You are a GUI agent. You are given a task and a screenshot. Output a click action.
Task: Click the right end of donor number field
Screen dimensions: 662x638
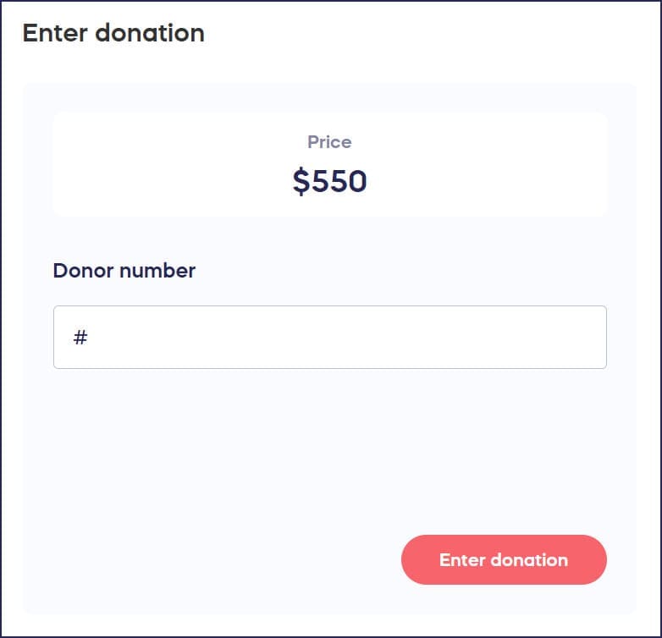[x=584, y=337]
